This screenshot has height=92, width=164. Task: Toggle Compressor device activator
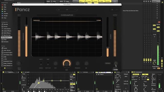pyautogui.click(x=132, y=72)
